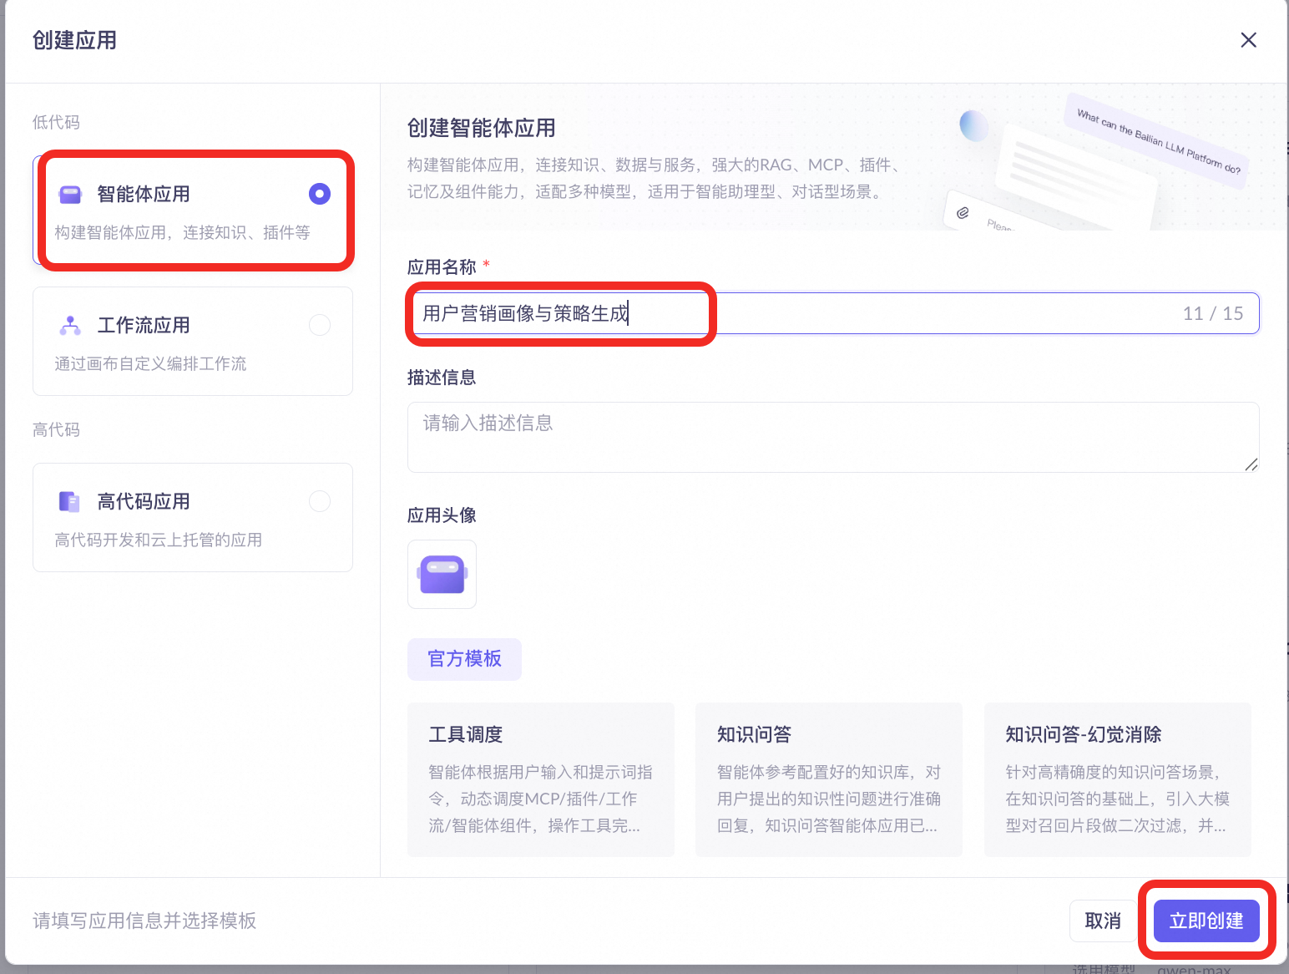Click the 11 / 15 character counter

tap(1213, 313)
